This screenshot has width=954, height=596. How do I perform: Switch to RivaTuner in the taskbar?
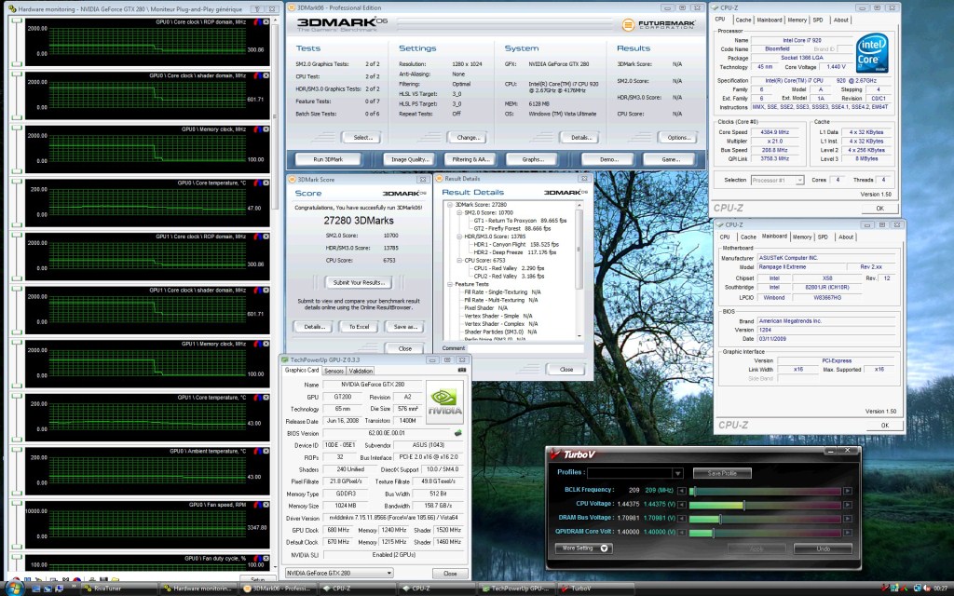(118, 589)
